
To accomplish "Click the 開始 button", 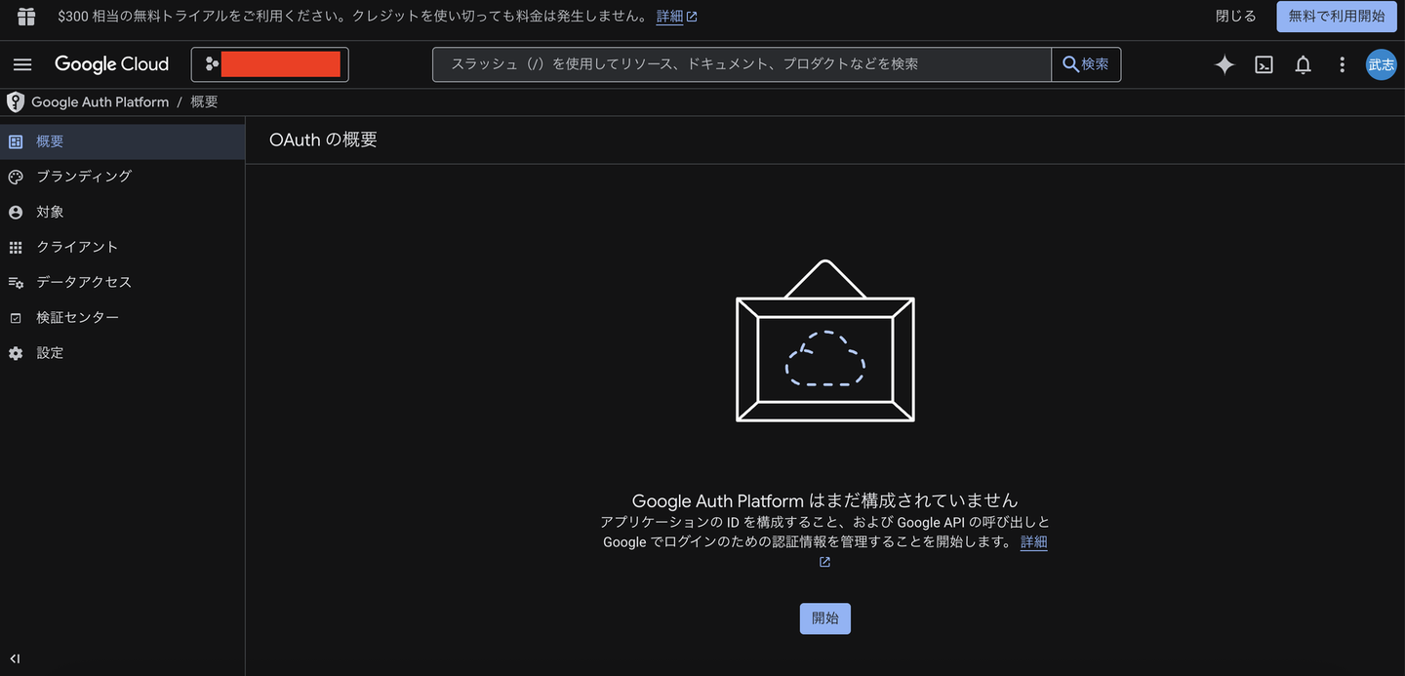I will (825, 618).
